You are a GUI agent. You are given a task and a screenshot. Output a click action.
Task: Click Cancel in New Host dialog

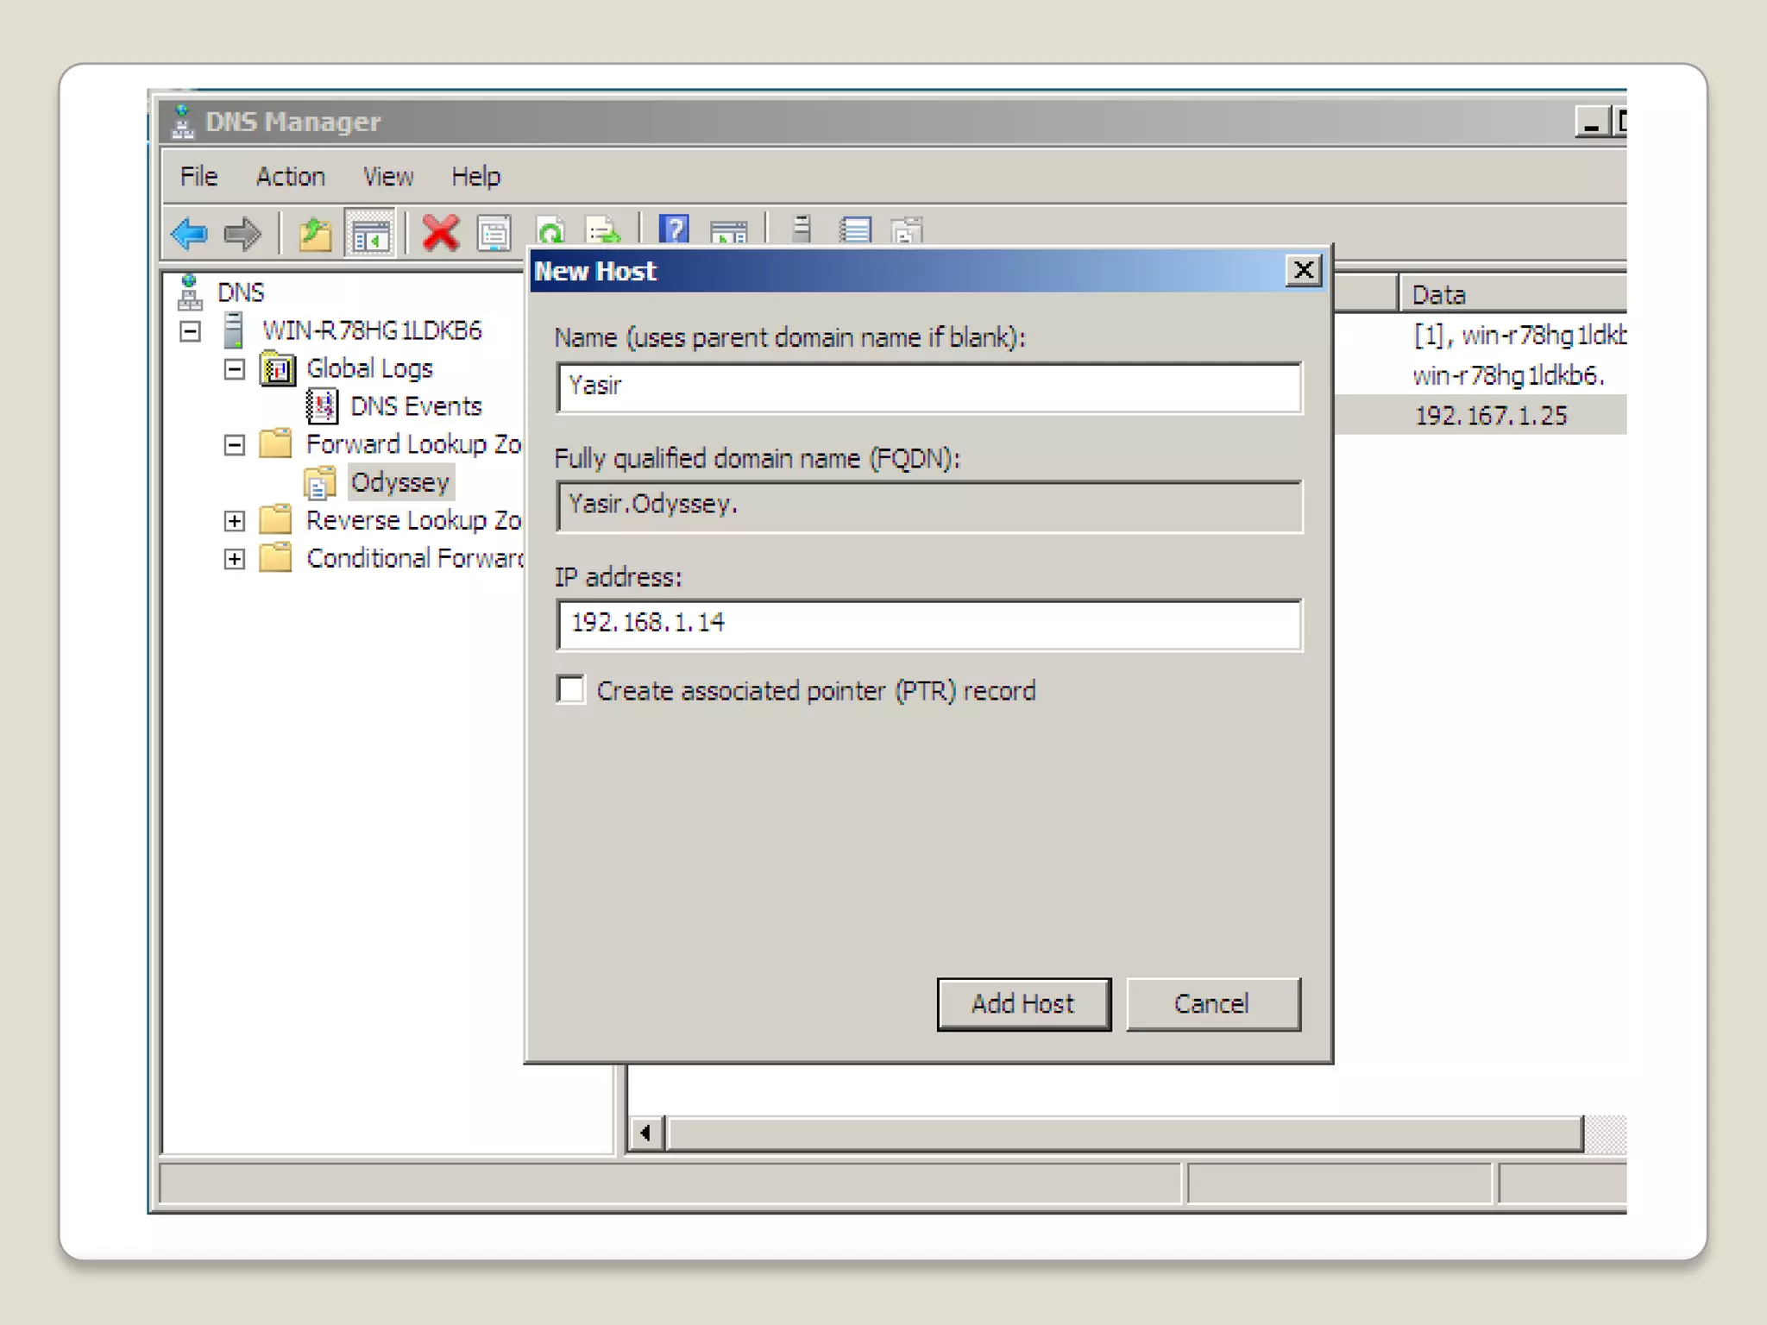point(1212,1004)
